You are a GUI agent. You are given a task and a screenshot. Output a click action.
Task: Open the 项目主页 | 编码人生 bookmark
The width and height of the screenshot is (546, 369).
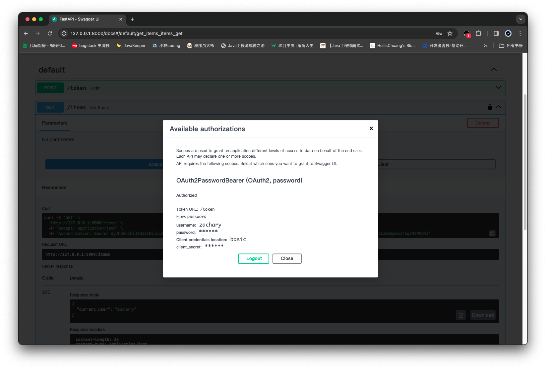coord(292,46)
